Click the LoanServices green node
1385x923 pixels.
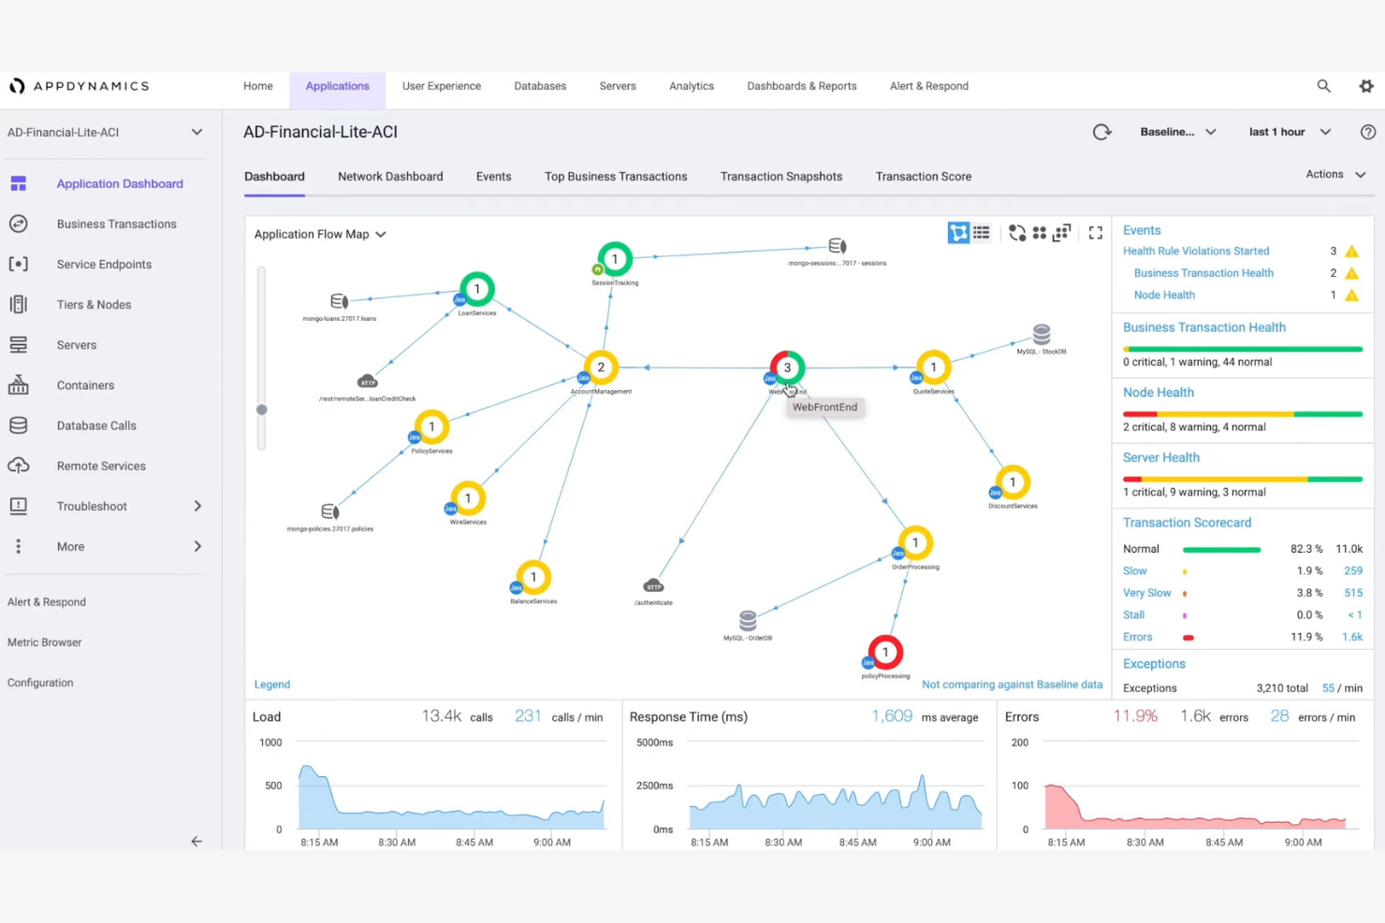click(477, 289)
